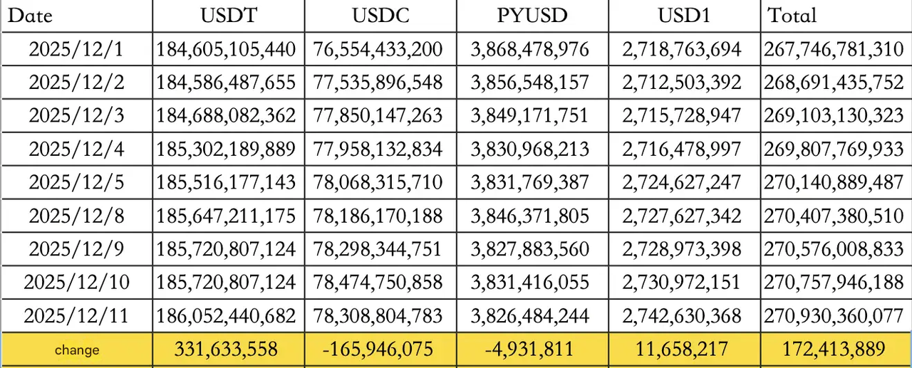The image size is (912, 368).
Task: Select the USD1 value 2,724,627,247
Action: pyautogui.click(x=683, y=182)
